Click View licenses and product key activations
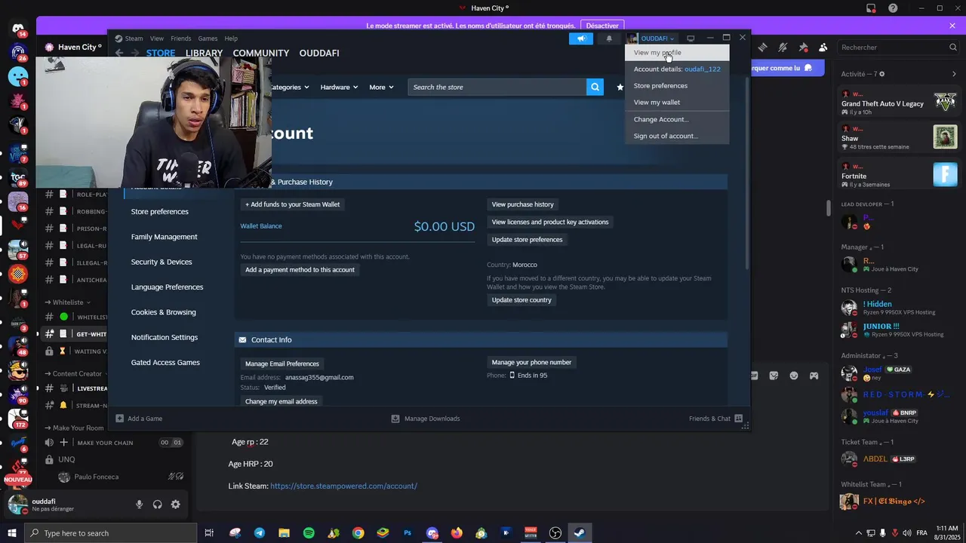This screenshot has height=543, width=966. [550, 222]
